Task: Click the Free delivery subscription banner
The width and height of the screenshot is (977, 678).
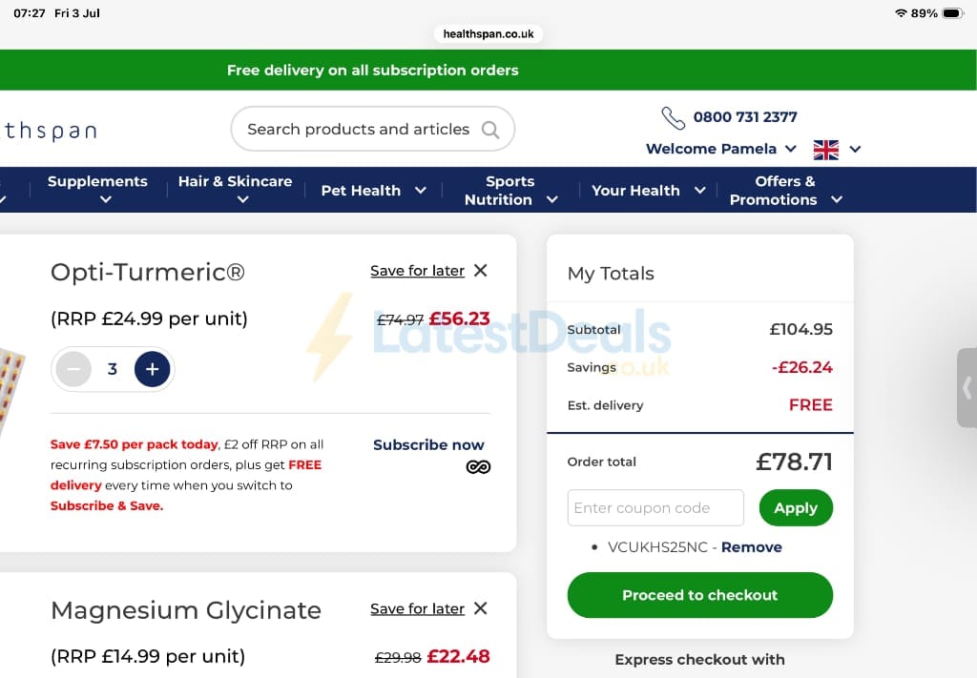Action: pyautogui.click(x=488, y=71)
